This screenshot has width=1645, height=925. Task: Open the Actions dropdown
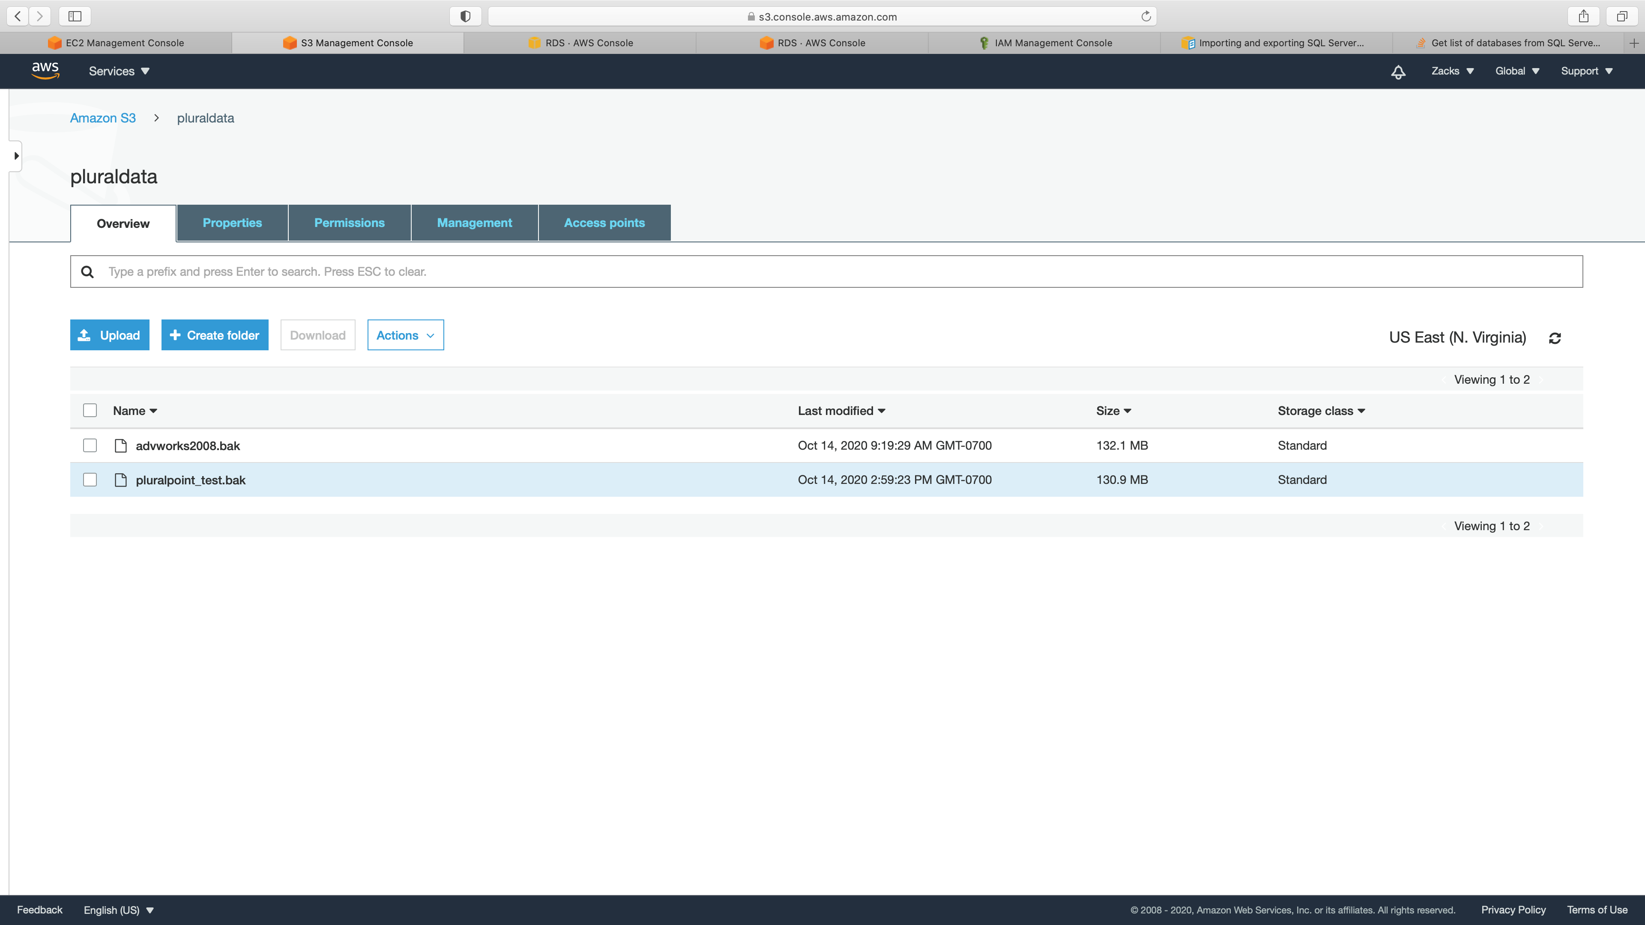pos(405,335)
